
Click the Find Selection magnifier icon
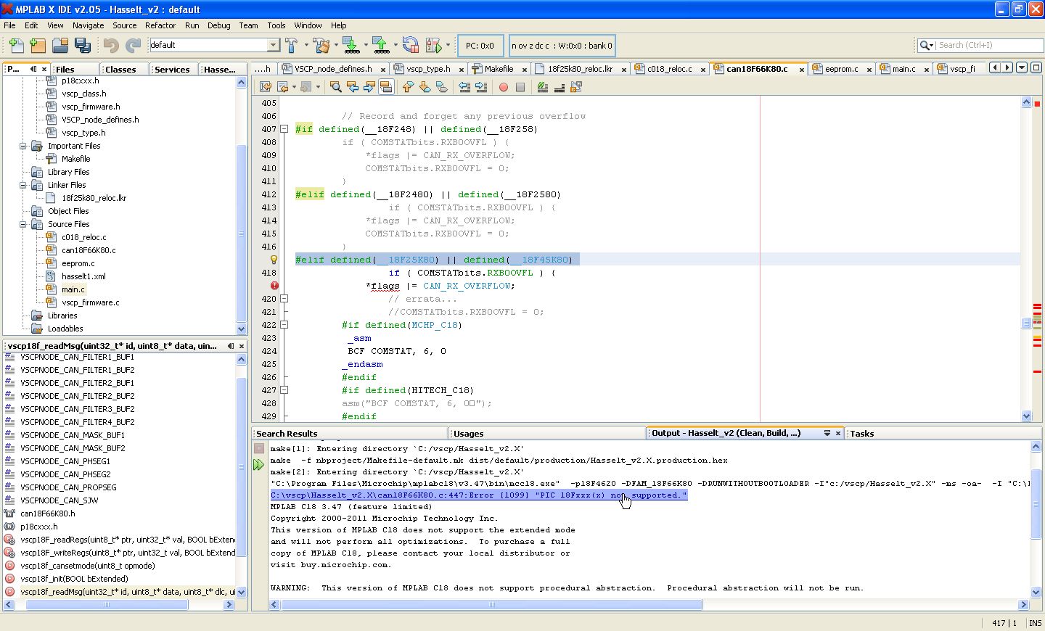pyautogui.click(x=336, y=87)
